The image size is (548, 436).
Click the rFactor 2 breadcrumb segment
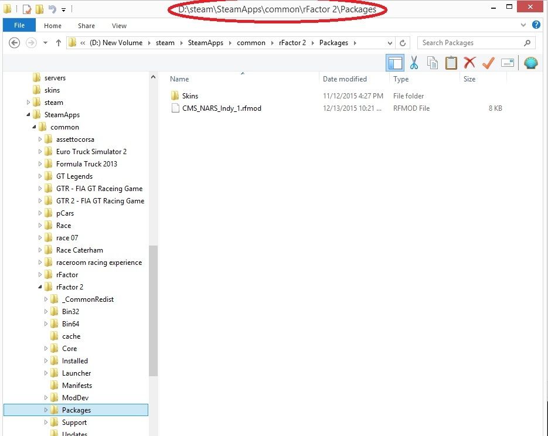click(x=292, y=43)
